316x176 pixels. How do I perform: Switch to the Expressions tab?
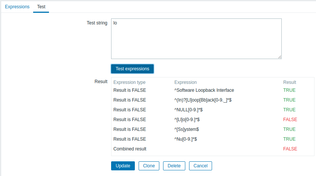pos(17,7)
